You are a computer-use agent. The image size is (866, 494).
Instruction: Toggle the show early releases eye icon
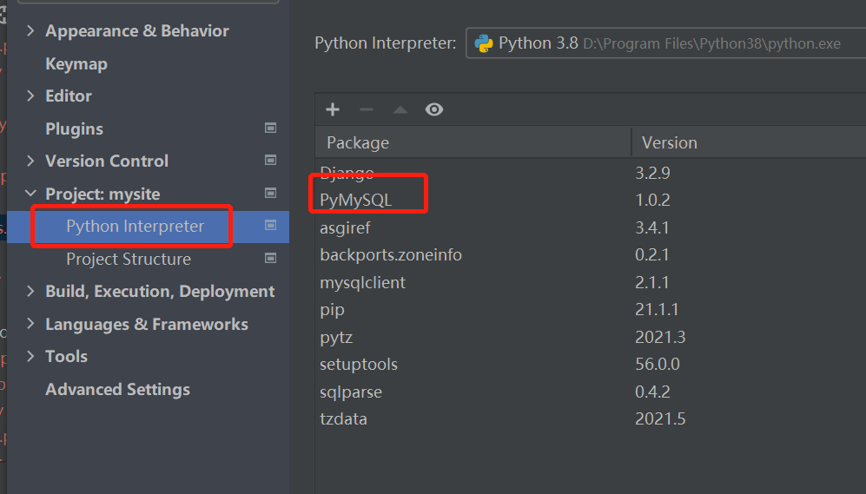click(x=434, y=109)
